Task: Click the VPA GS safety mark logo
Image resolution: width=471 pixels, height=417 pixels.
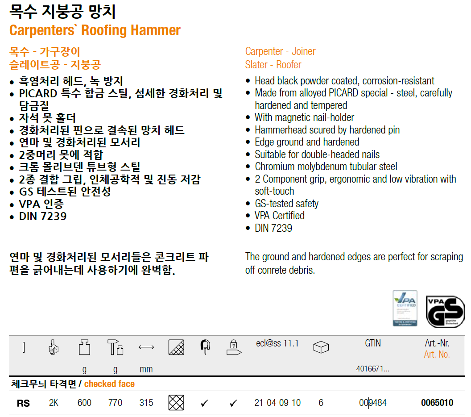Action: [446, 312]
